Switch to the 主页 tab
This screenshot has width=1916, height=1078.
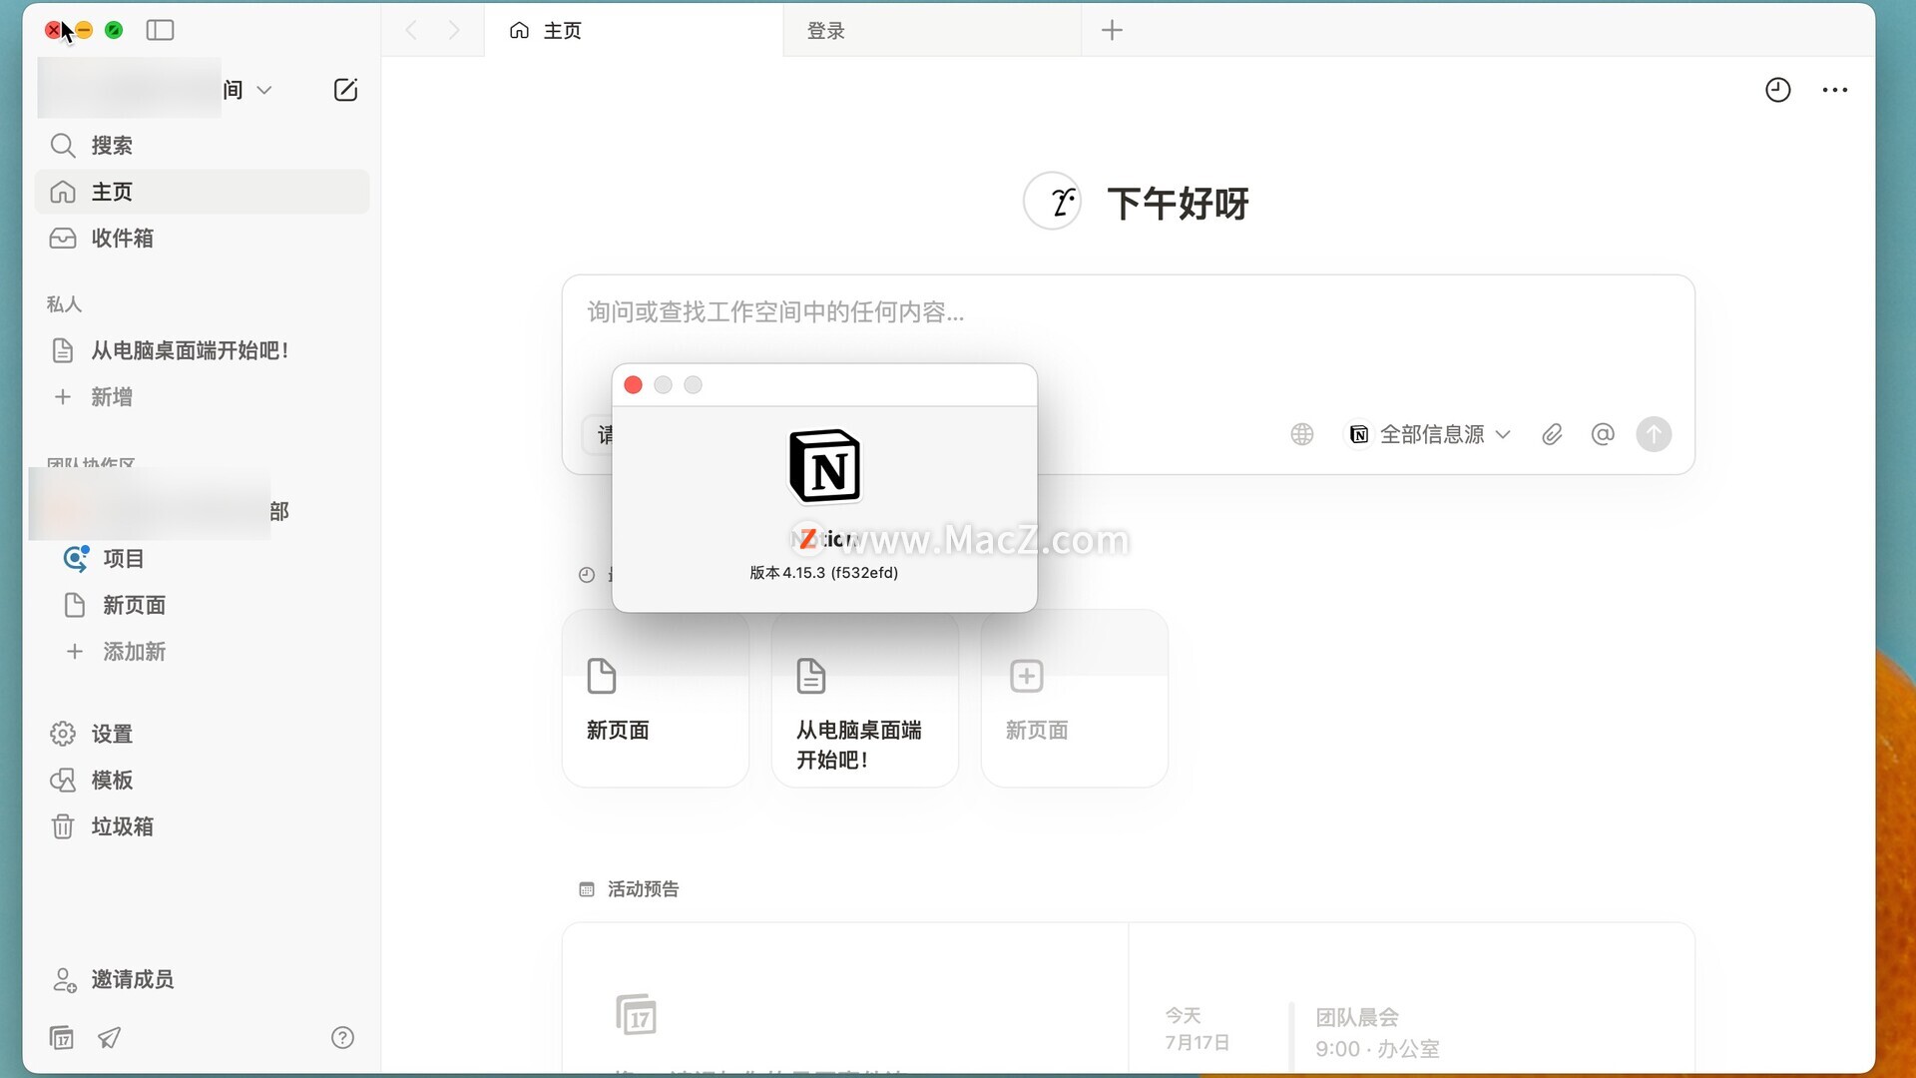click(x=634, y=30)
